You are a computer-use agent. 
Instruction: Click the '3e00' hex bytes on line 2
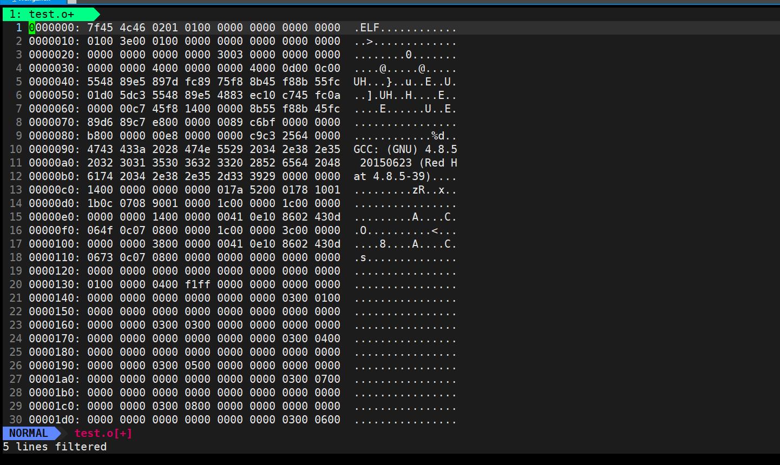point(133,41)
